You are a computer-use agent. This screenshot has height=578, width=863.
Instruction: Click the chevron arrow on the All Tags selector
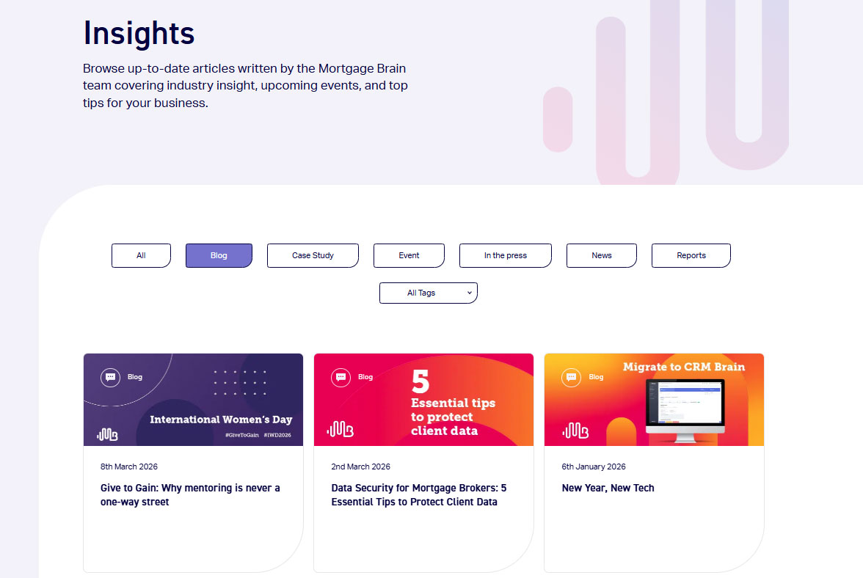470,293
